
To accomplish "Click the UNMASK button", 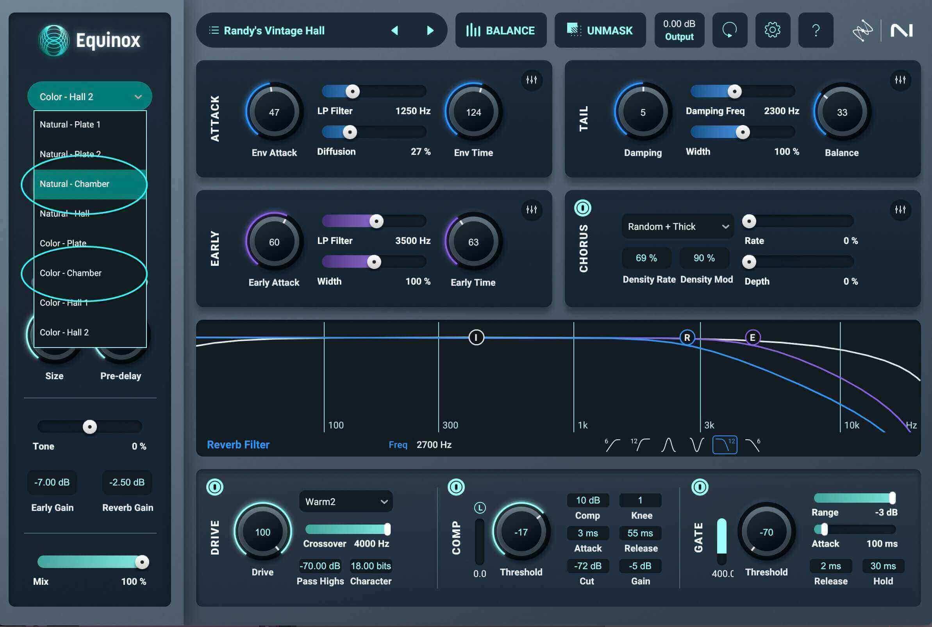I will point(600,30).
